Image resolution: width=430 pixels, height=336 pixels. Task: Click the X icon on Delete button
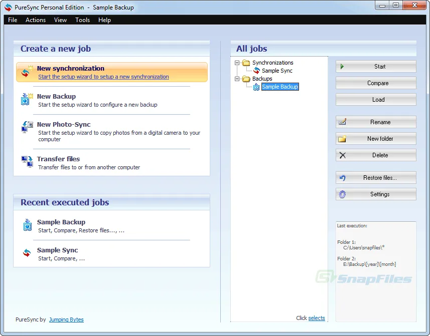pyautogui.click(x=343, y=155)
